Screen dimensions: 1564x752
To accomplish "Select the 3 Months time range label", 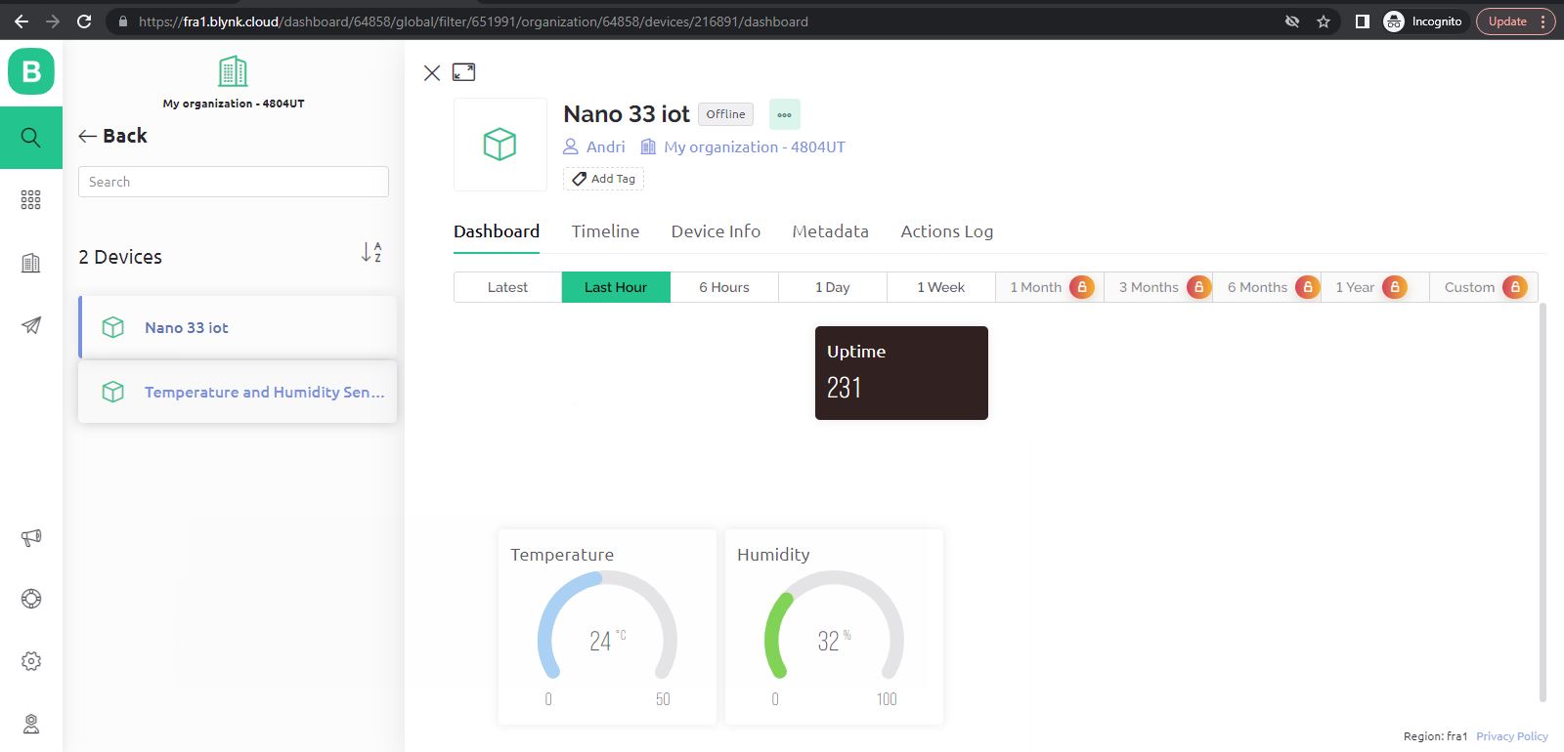I will pos(1149,287).
